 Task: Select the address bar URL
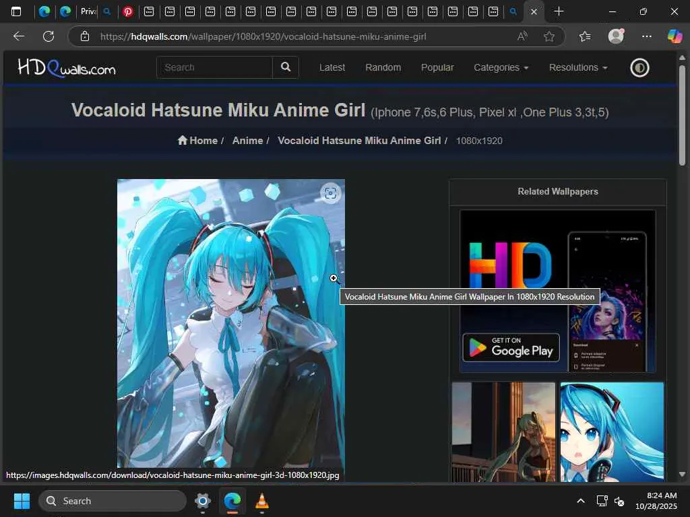tap(263, 36)
